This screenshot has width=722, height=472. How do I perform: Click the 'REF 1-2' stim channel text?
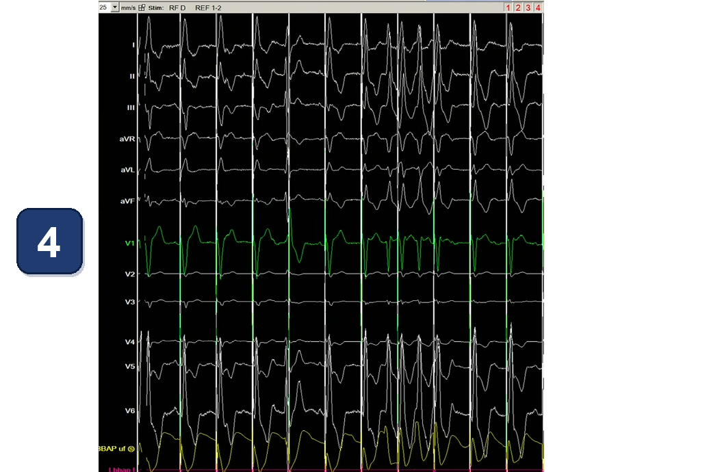coord(208,8)
